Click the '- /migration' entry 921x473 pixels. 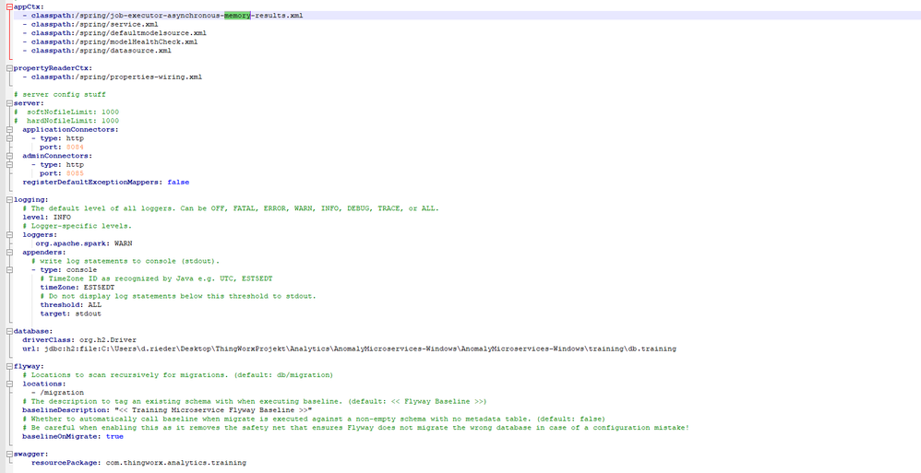(x=57, y=393)
